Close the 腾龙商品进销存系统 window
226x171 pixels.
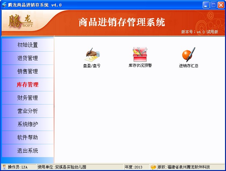pos(221,5)
